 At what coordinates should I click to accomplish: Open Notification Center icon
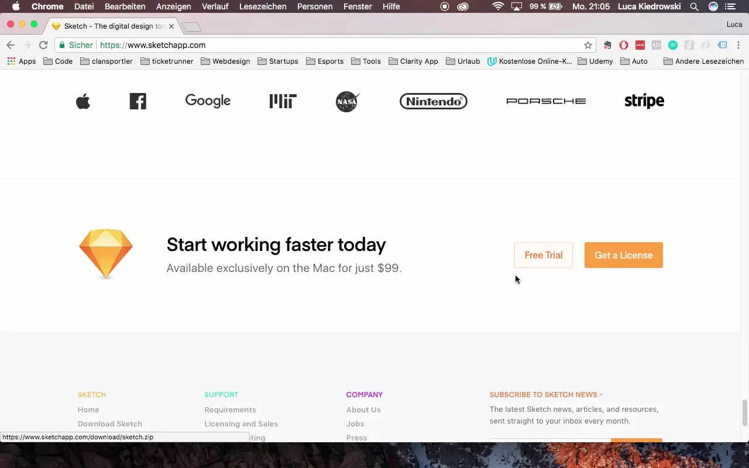pos(730,6)
